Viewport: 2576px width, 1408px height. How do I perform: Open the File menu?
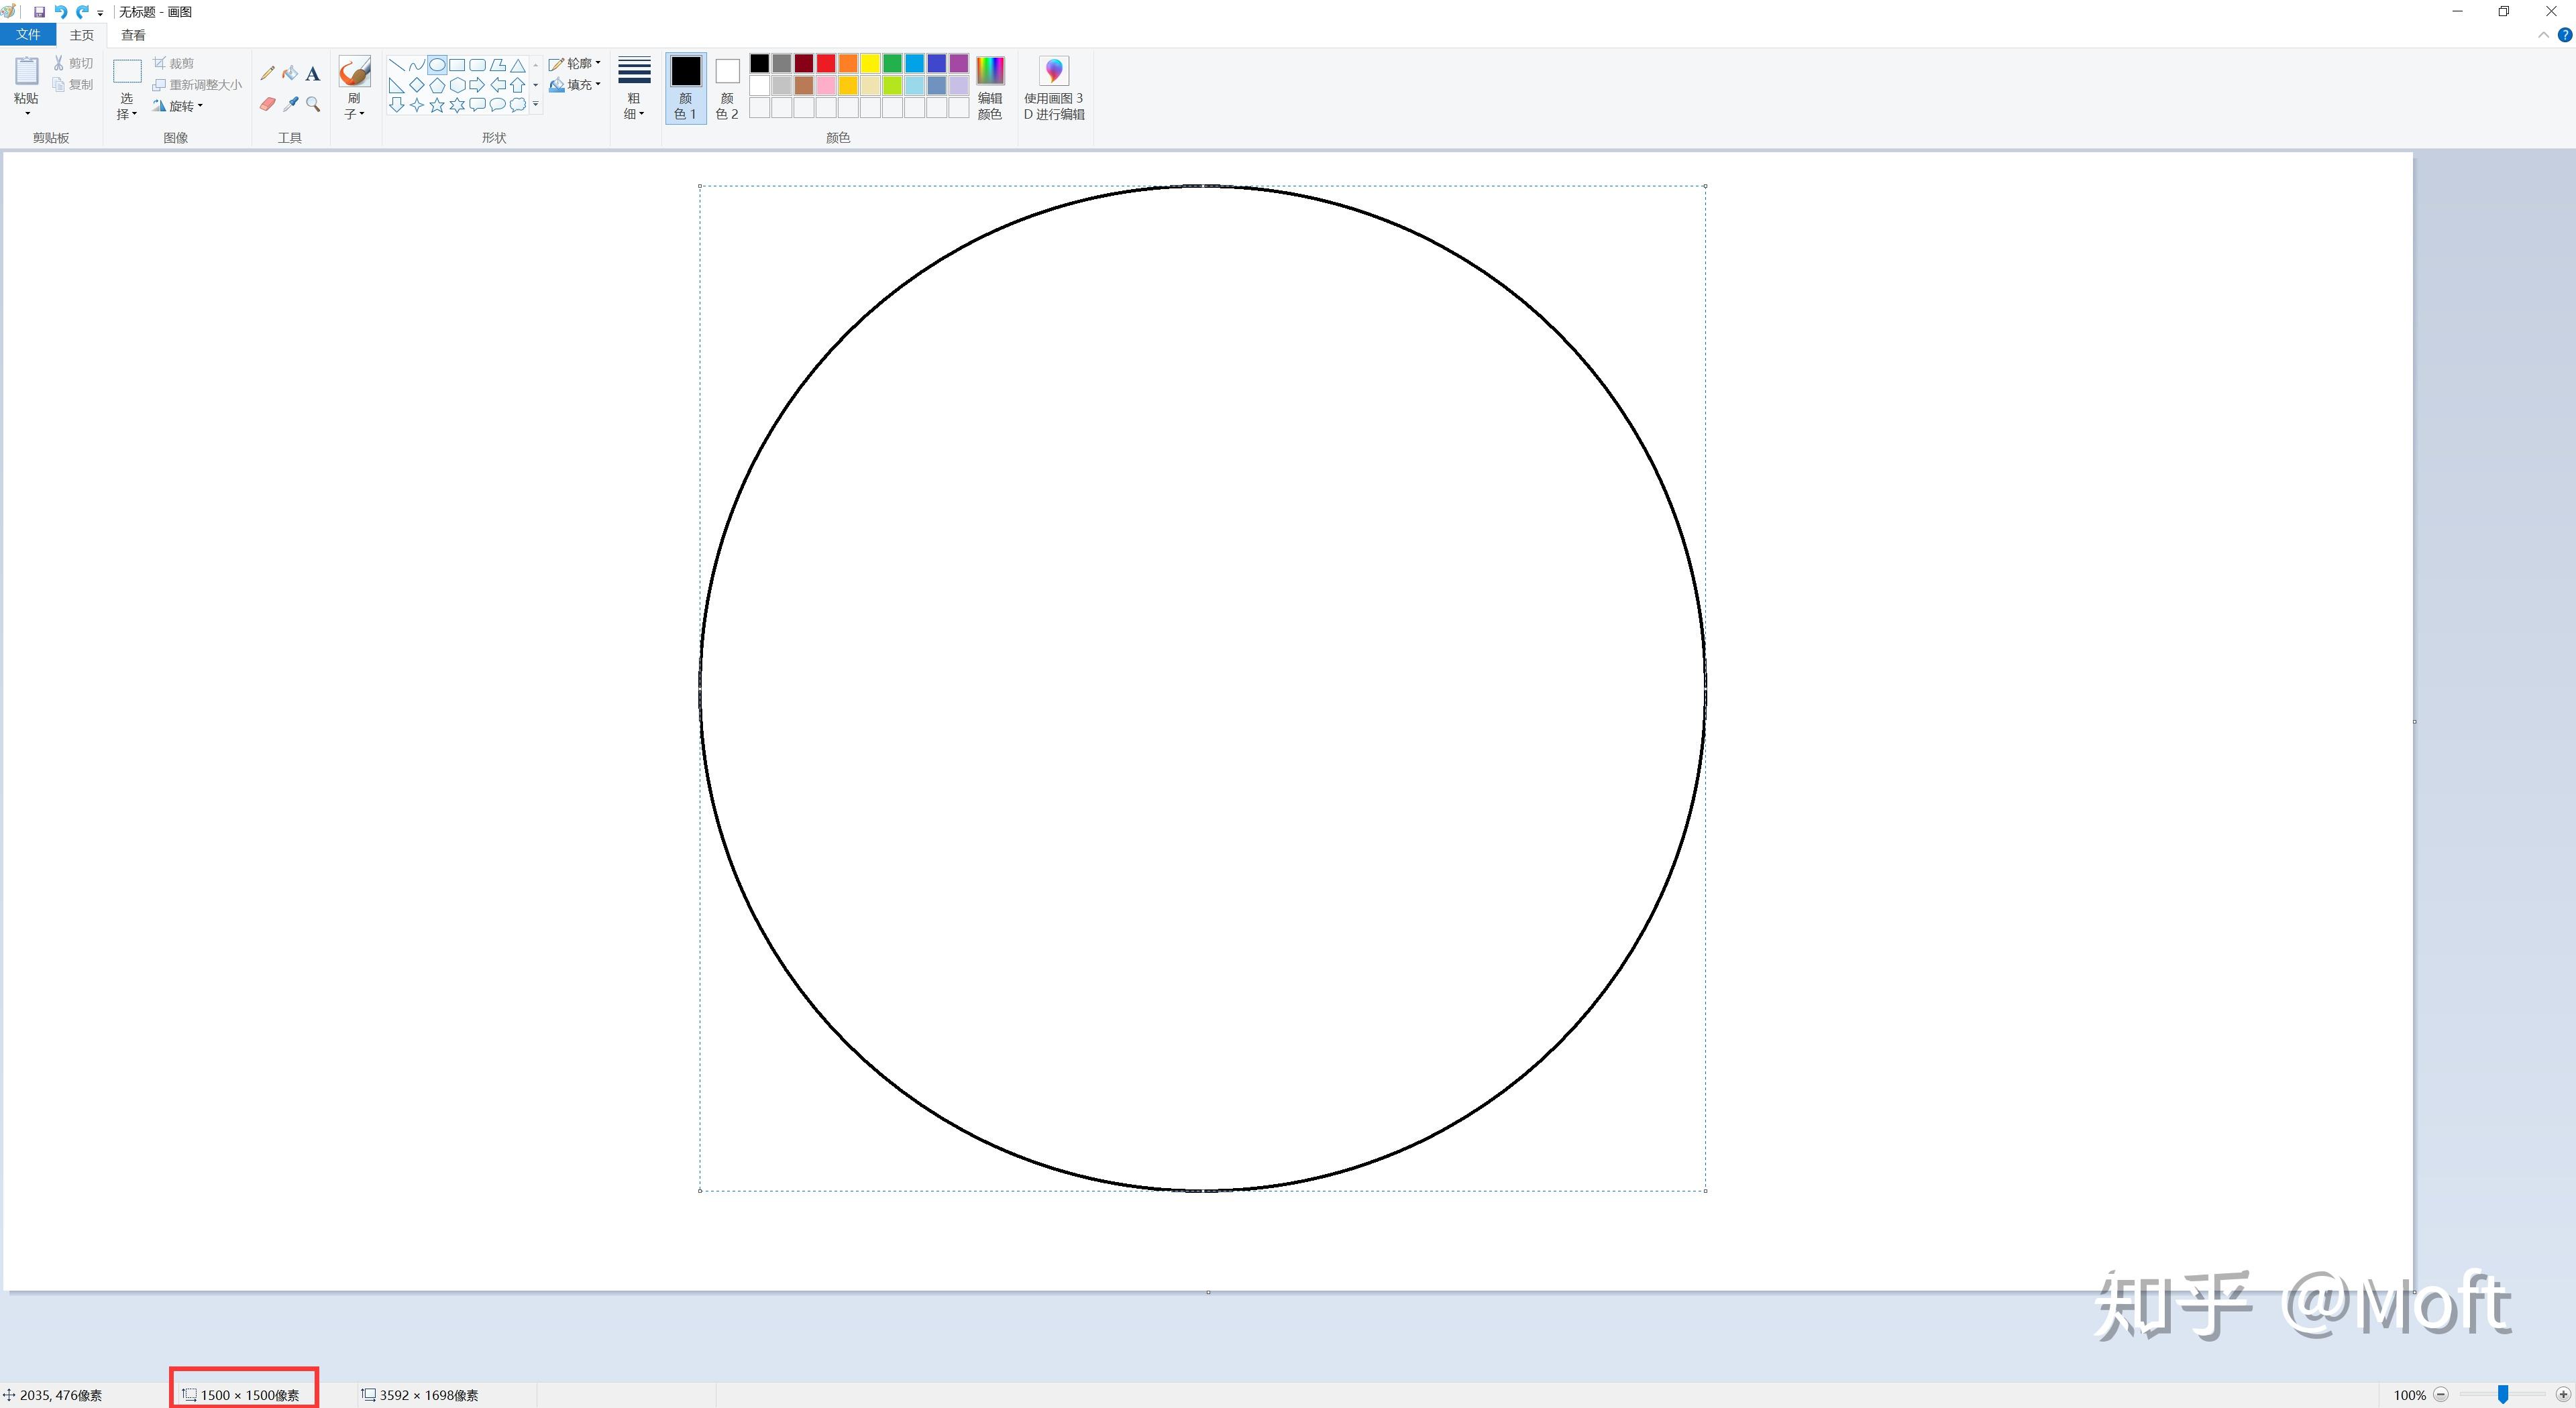click(x=28, y=35)
